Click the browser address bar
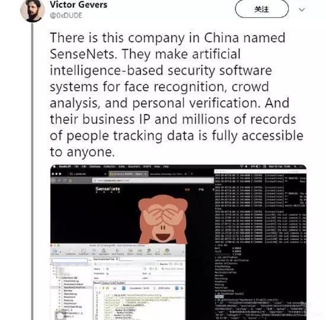The height and width of the screenshot is (320, 326). pyautogui.click(x=153, y=181)
